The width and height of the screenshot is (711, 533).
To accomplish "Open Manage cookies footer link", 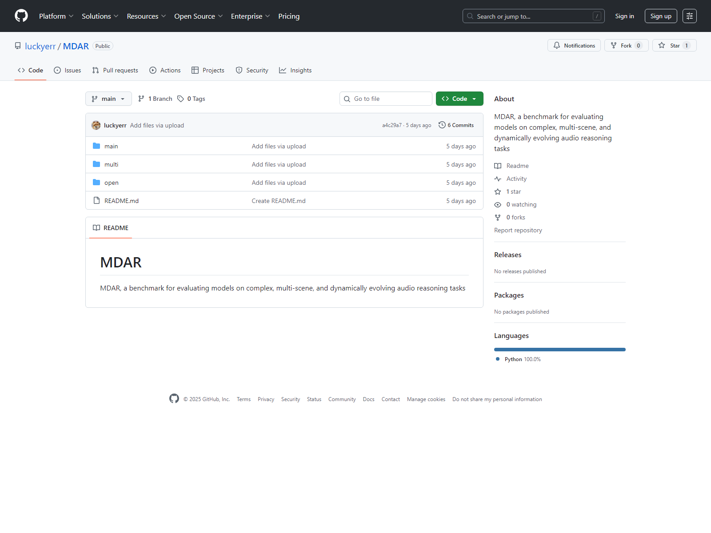I will click(x=426, y=399).
